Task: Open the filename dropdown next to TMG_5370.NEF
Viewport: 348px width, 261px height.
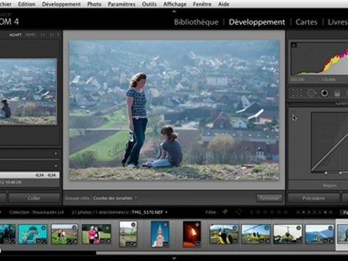Action: [166, 212]
